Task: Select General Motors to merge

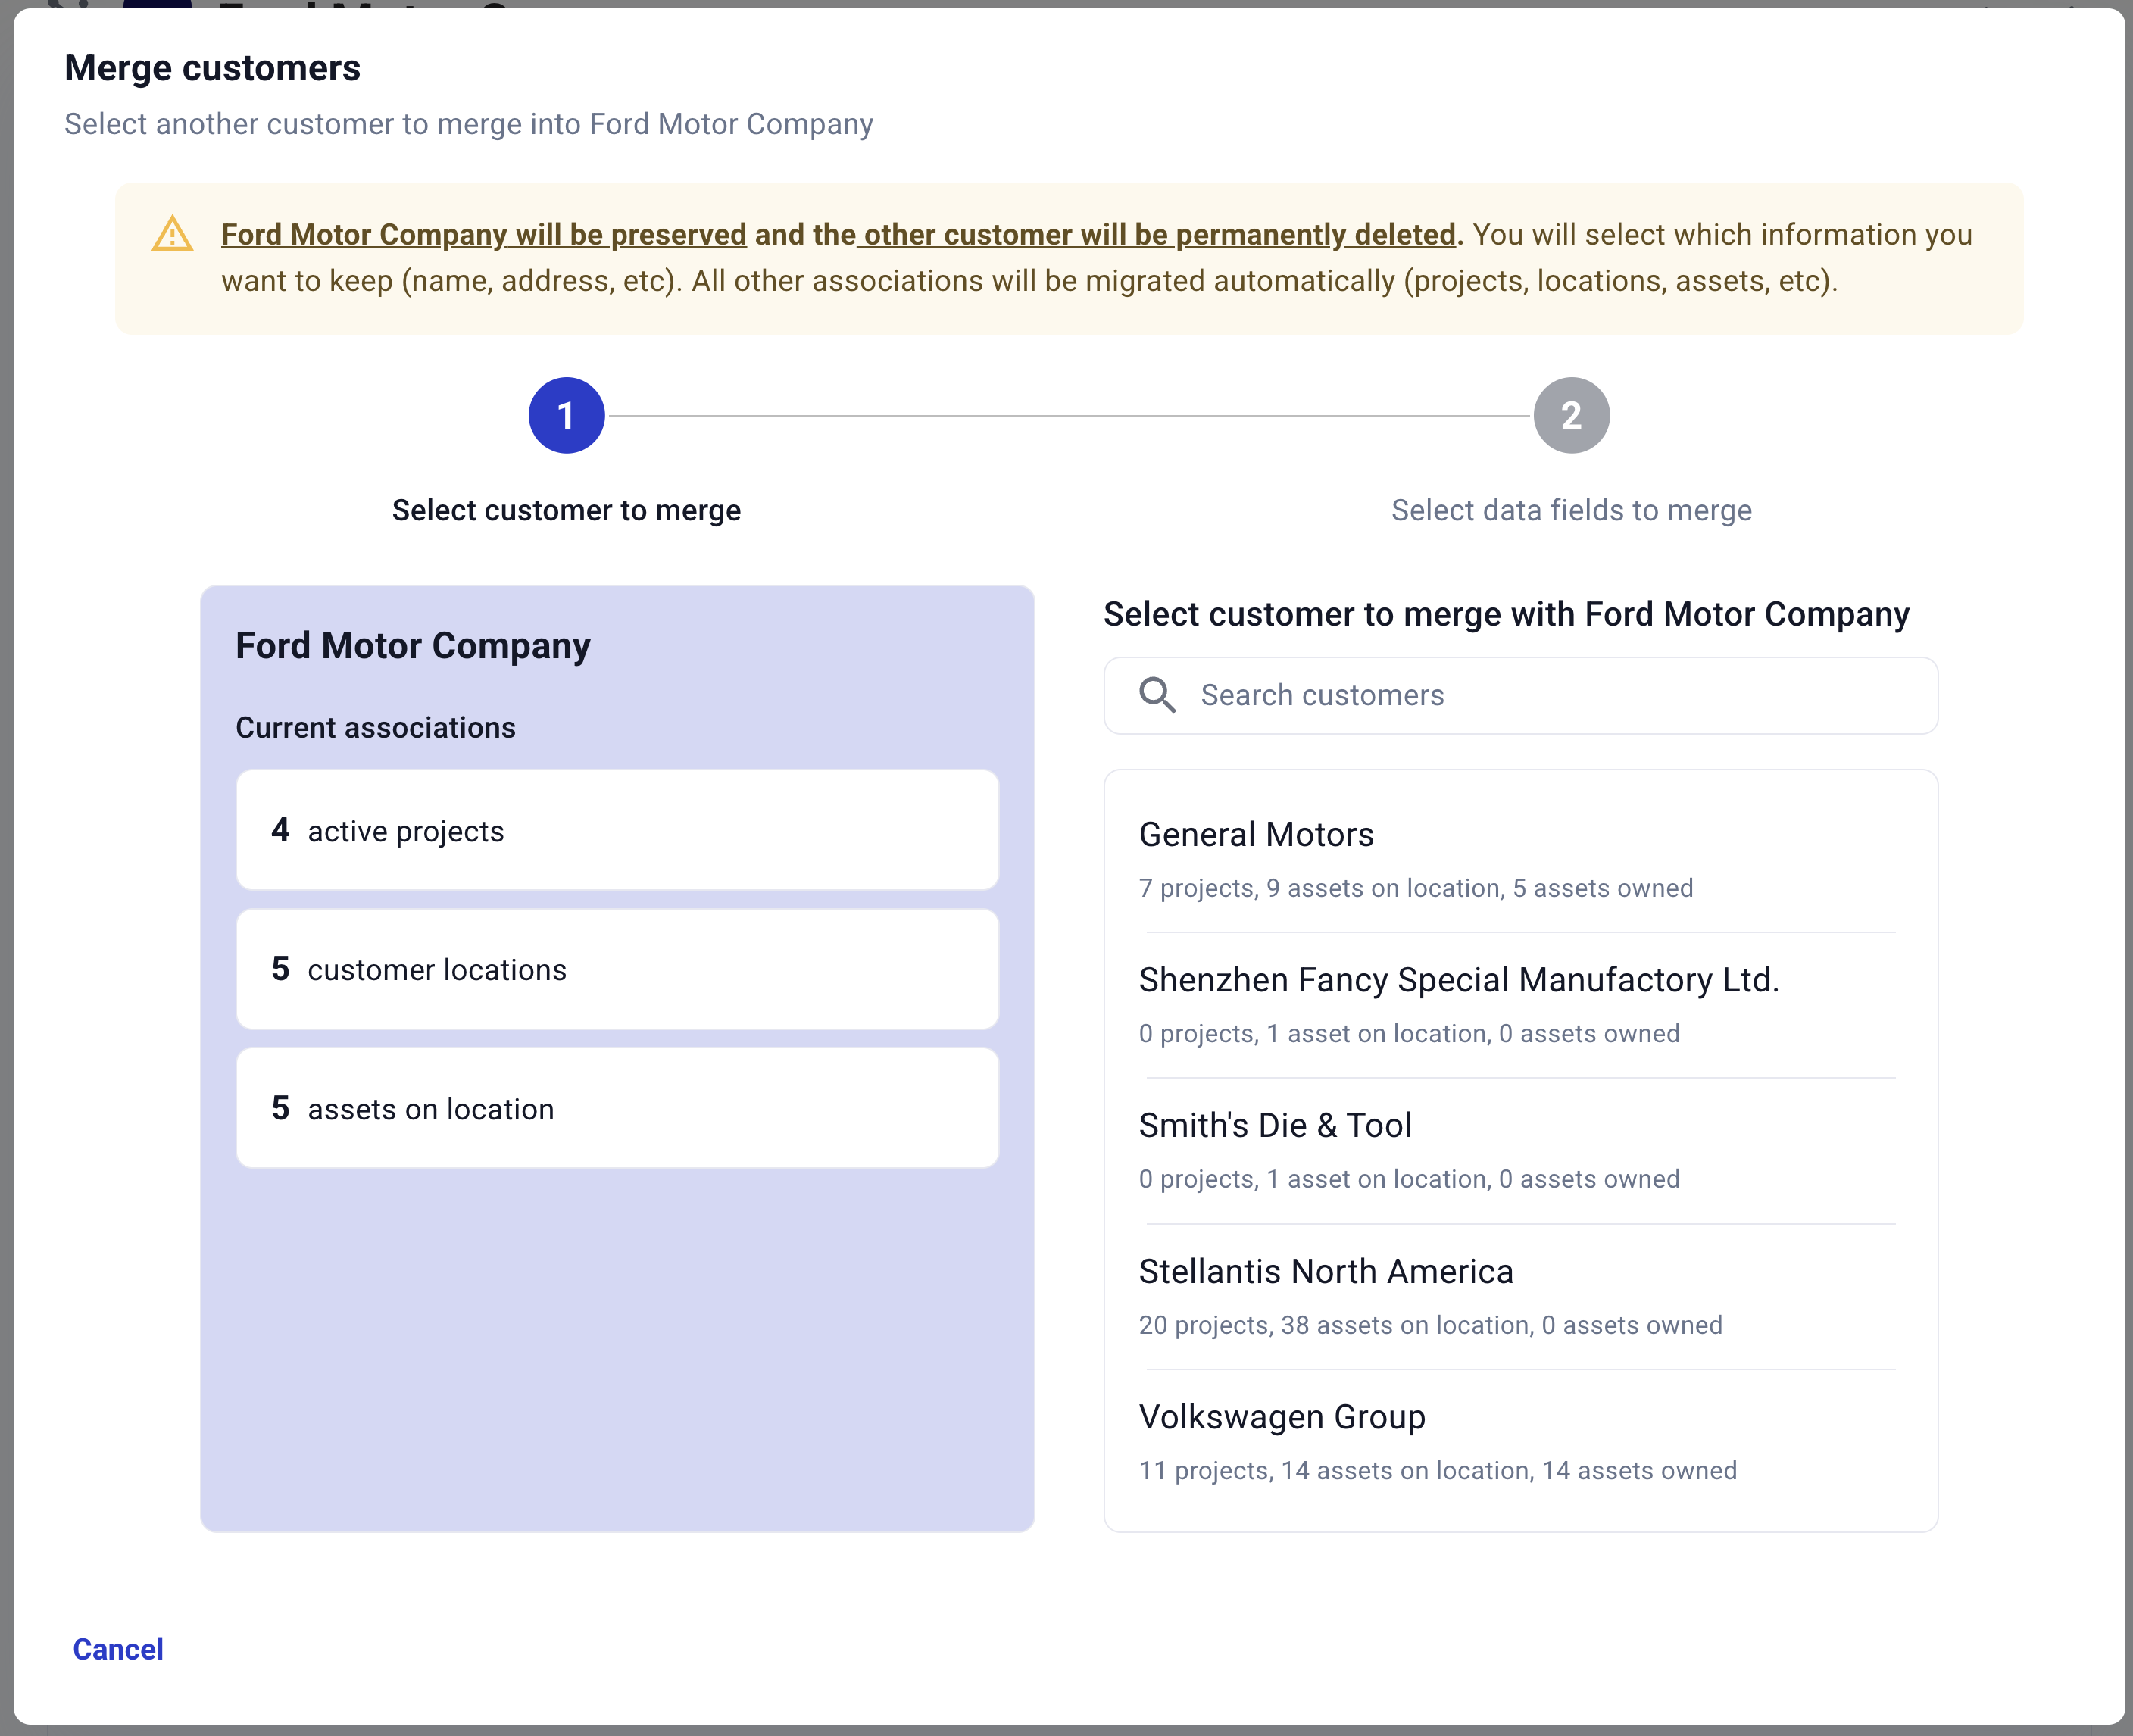Action: point(1520,859)
